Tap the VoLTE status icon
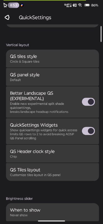Screen dimensions: 103x224 point(75,5)
